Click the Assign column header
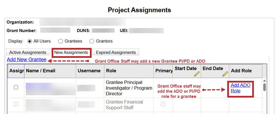 tap(16, 71)
